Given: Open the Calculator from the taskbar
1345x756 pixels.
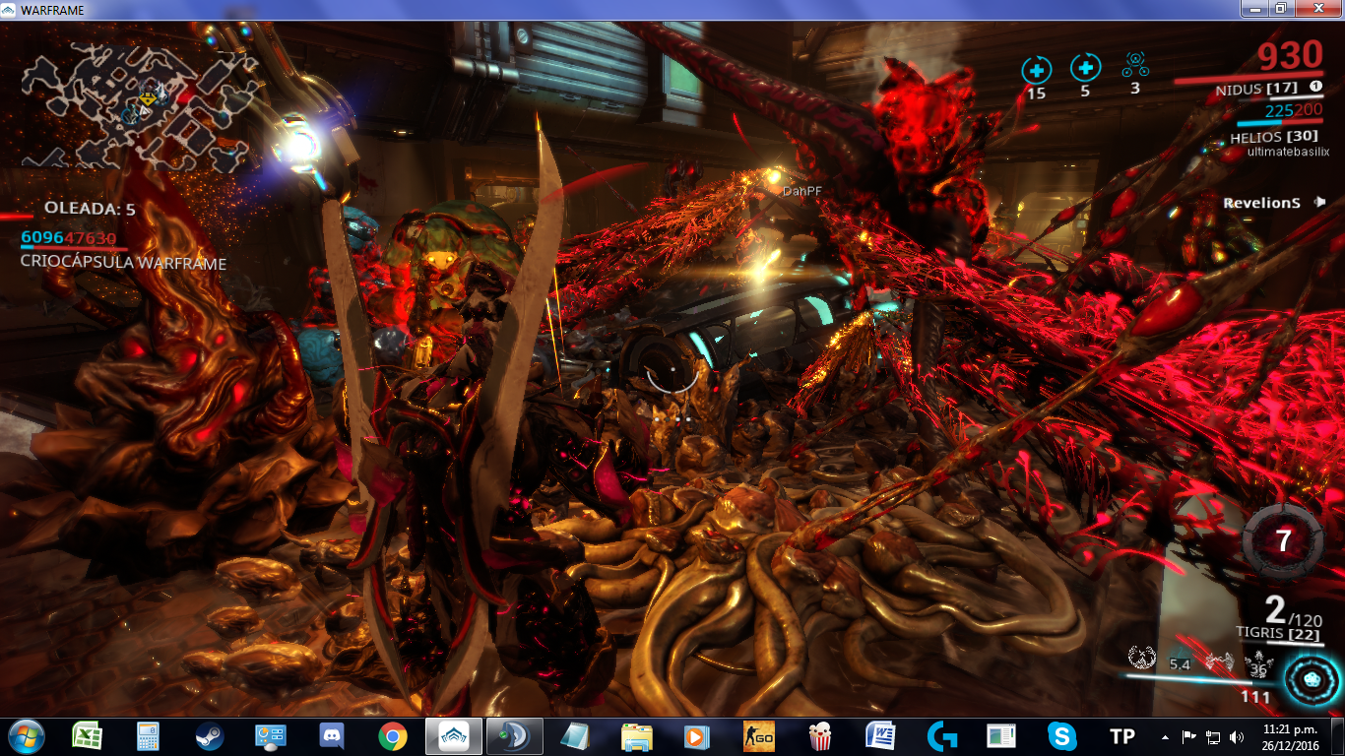Looking at the screenshot, I should [148, 735].
